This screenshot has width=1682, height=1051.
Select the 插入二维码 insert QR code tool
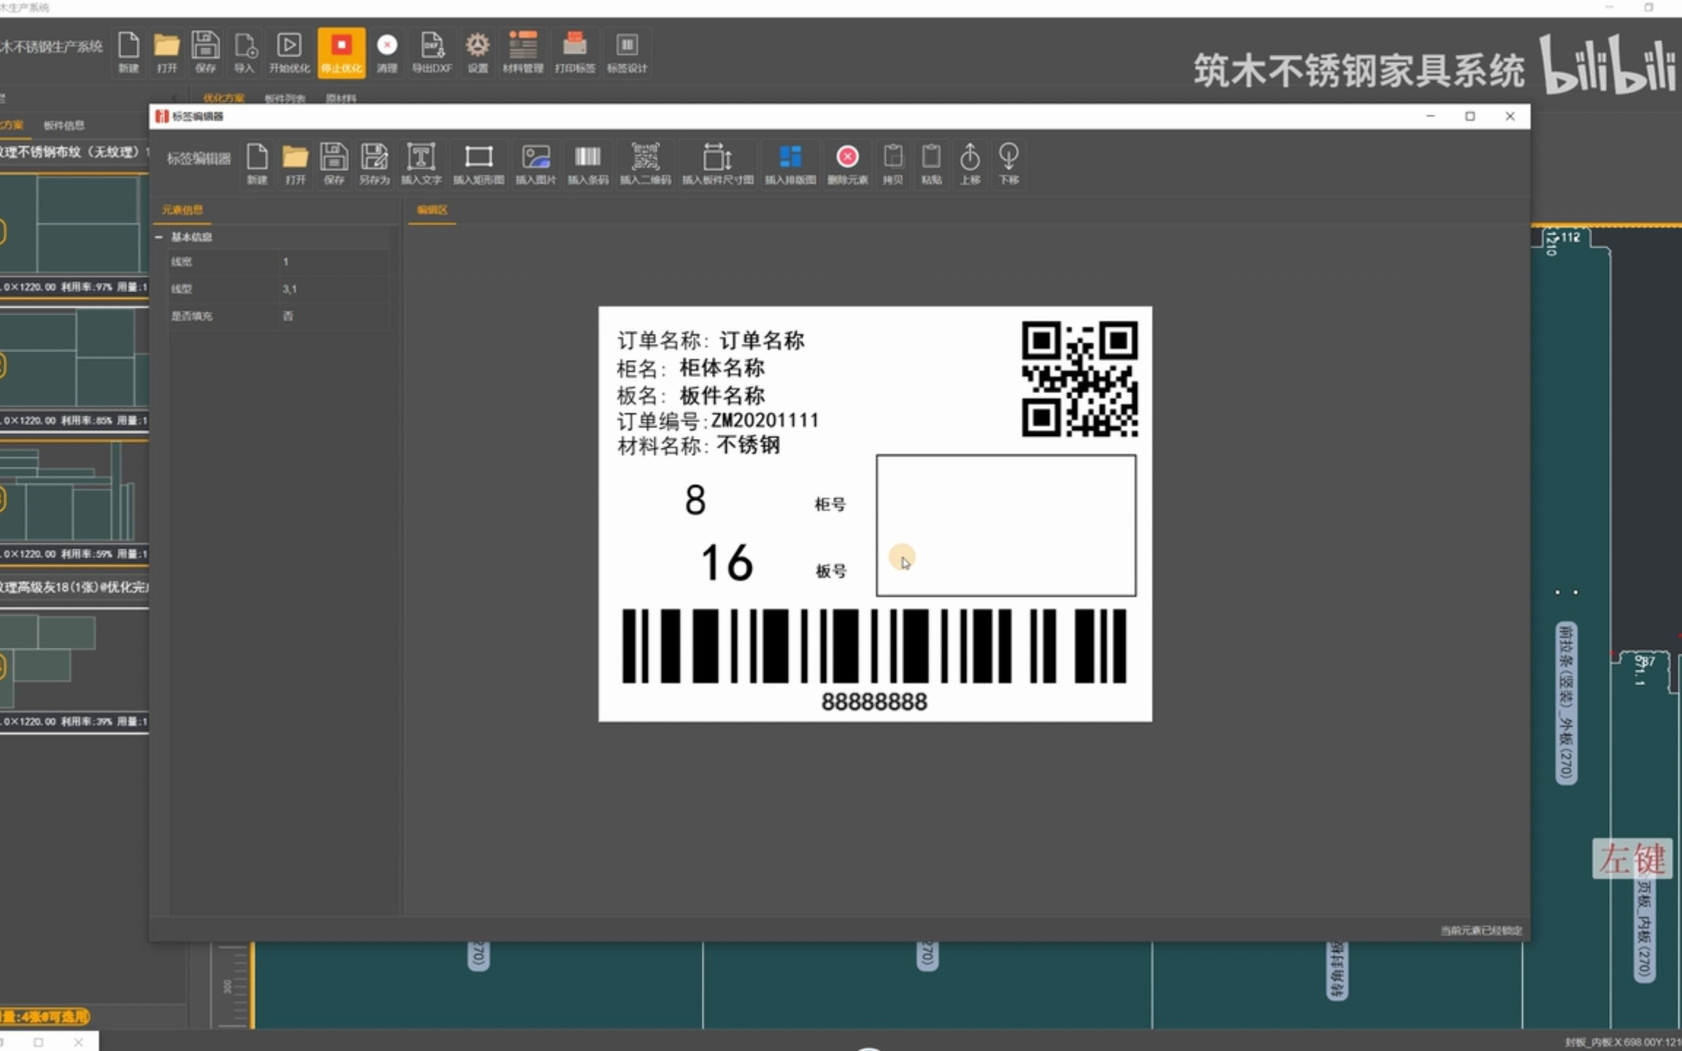646,164
